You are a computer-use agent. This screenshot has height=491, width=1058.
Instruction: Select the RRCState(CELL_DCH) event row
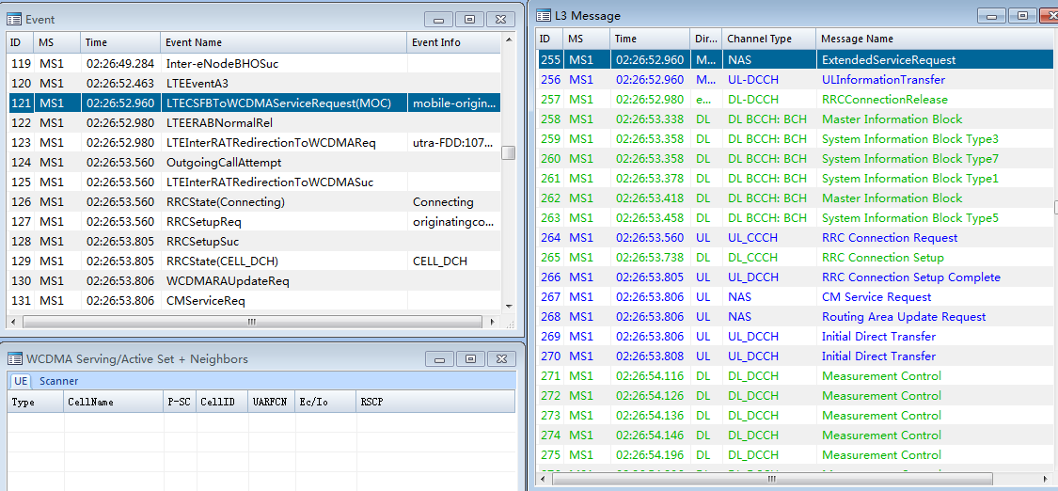tap(254, 261)
